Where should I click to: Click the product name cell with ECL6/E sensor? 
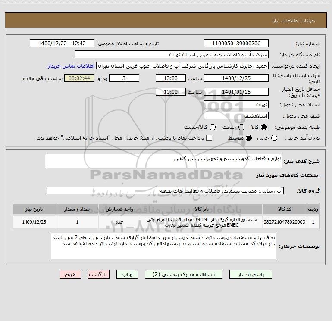(202, 222)
